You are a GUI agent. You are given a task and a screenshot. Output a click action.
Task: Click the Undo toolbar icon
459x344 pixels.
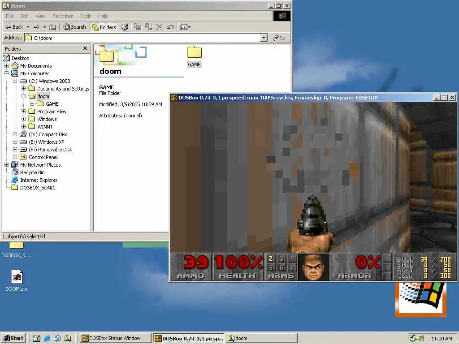[170, 27]
